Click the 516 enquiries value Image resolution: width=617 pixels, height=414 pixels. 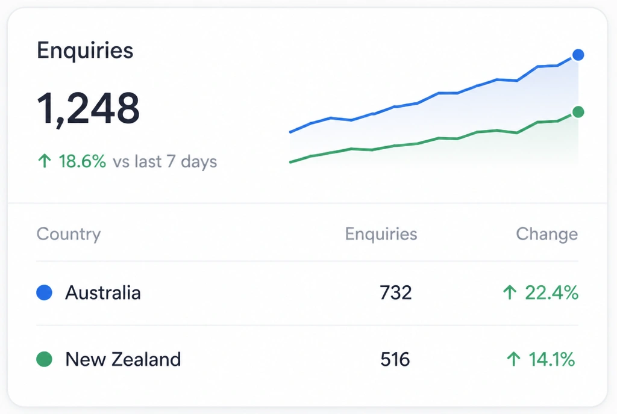click(395, 359)
